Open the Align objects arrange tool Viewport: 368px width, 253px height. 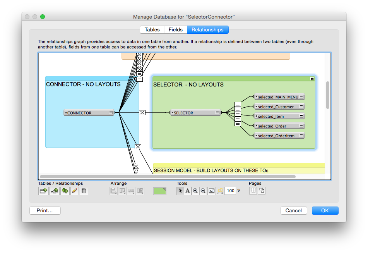[x=113, y=191]
